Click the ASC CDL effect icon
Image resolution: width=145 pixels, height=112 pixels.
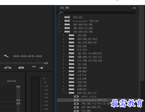coord(76,96)
